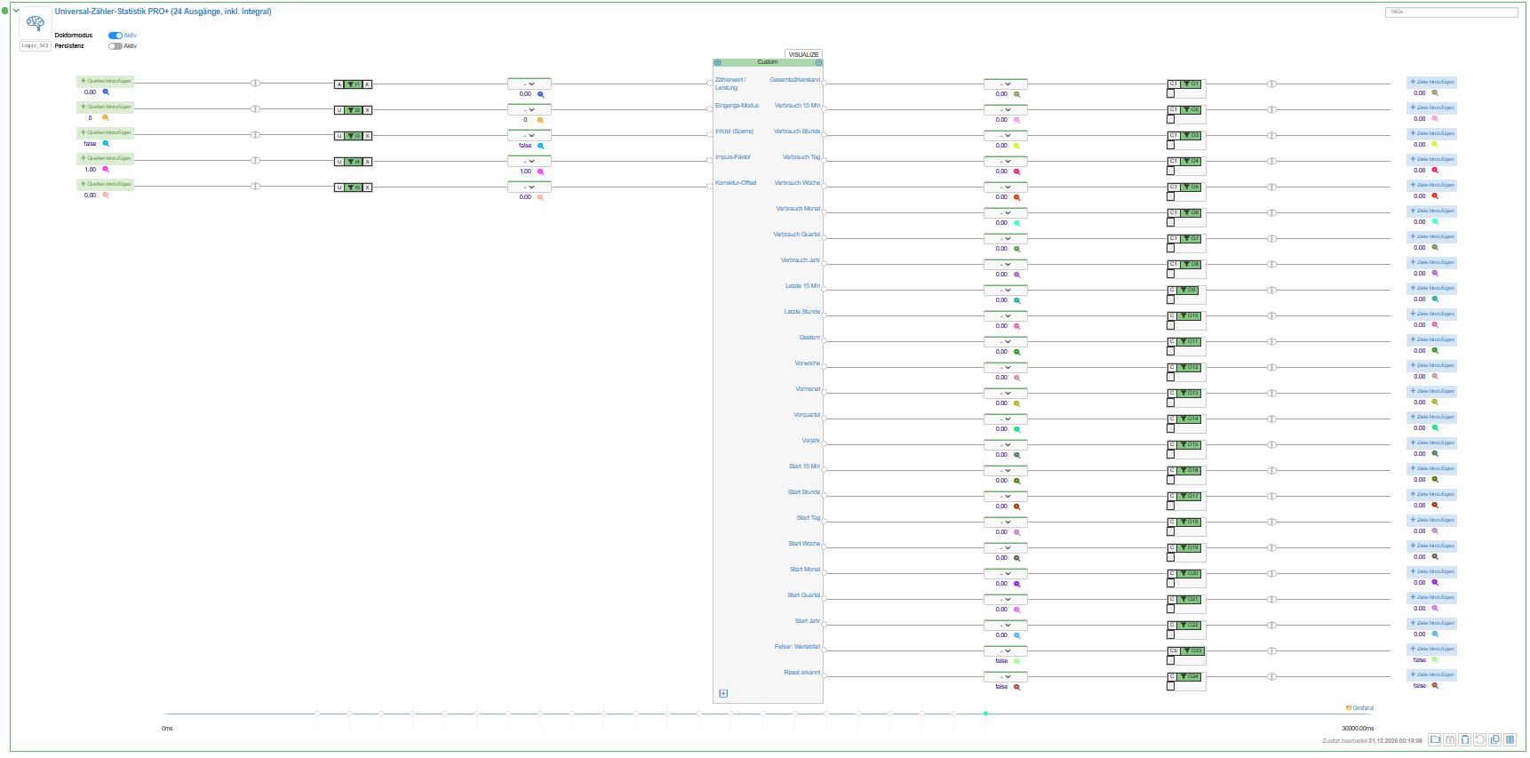Open the dropdown for Verbrauch Tag output

point(1005,162)
